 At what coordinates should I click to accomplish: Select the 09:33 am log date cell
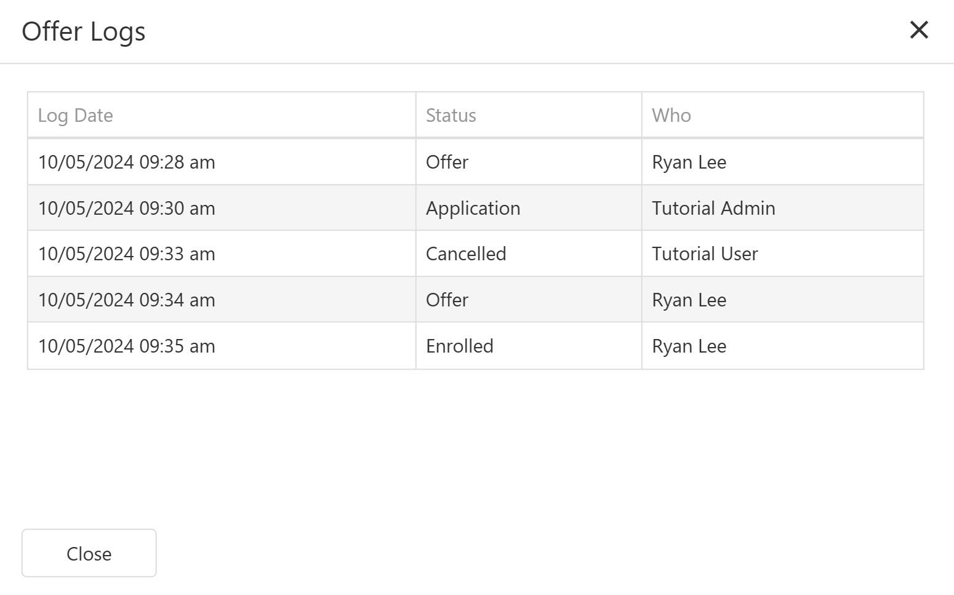(127, 254)
